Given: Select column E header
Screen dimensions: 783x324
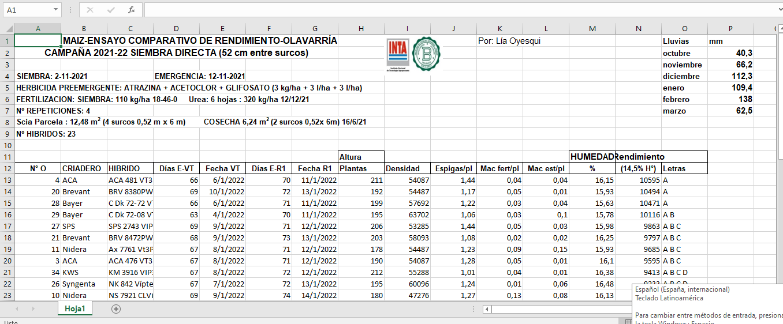Looking at the screenshot, I should [222, 29].
